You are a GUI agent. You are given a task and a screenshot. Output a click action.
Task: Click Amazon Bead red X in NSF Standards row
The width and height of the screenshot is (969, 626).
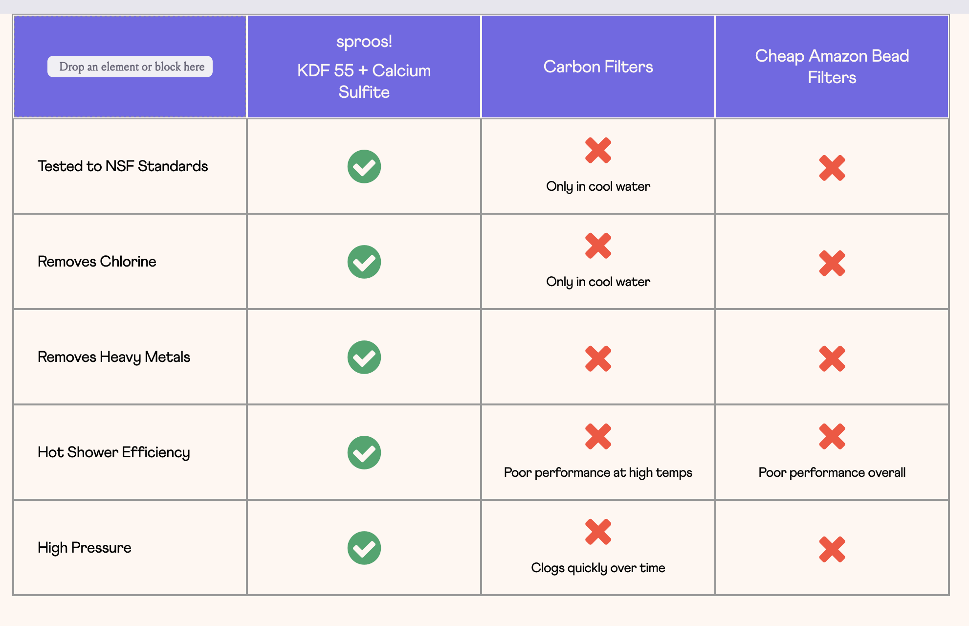(x=832, y=168)
